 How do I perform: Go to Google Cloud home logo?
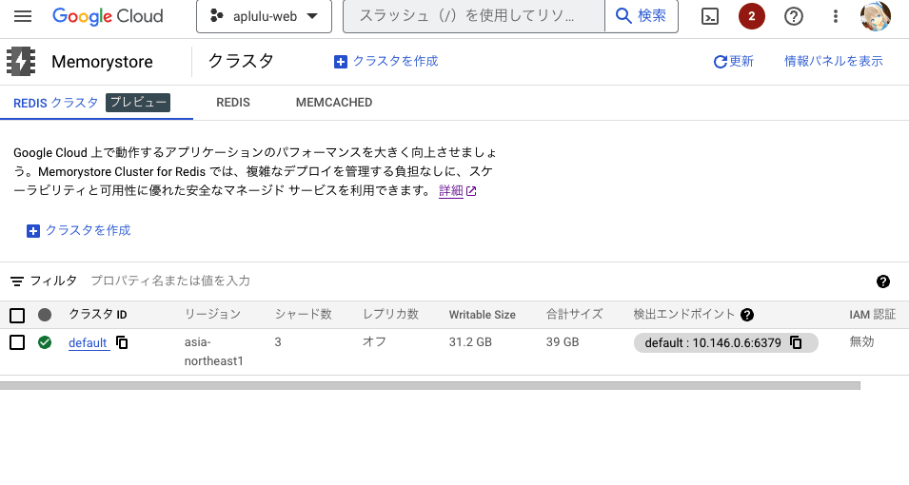[x=108, y=16]
